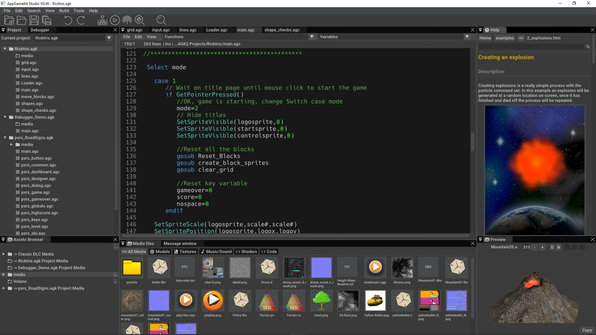Toggle the Shaders asset filter
596x335 pixels.
coord(246,251)
